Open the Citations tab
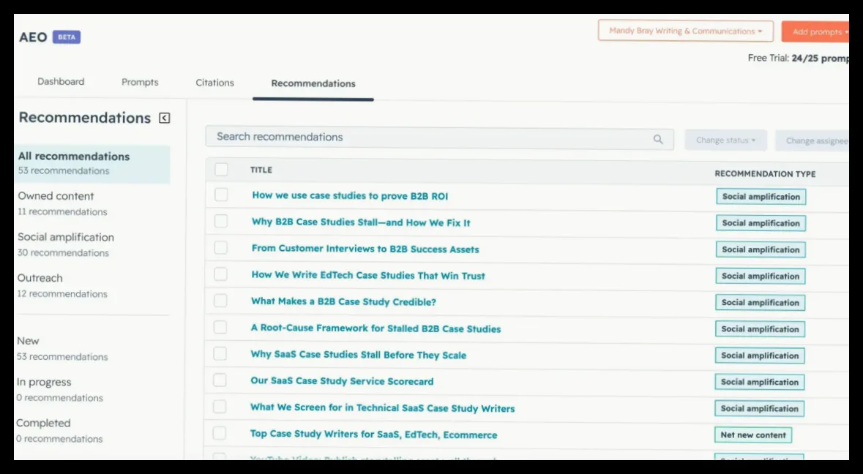 coord(214,83)
